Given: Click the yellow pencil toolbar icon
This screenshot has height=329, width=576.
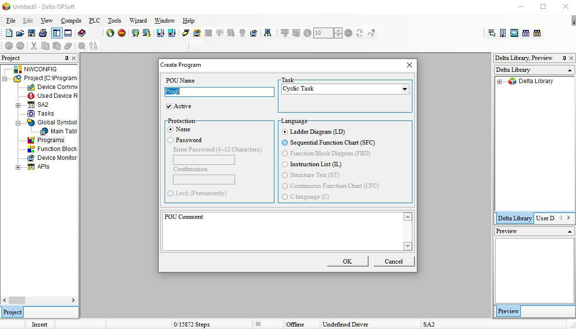Looking at the screenshot, I should (x=185, y=33).
